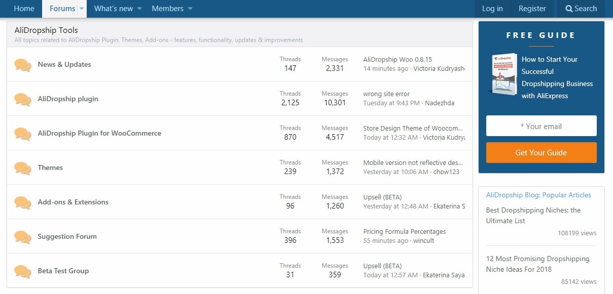Click the AliDropship Plugin for WooCommerce chat icon
The width and height of the screenshot is (613, 294).
(x=23, y=134)
